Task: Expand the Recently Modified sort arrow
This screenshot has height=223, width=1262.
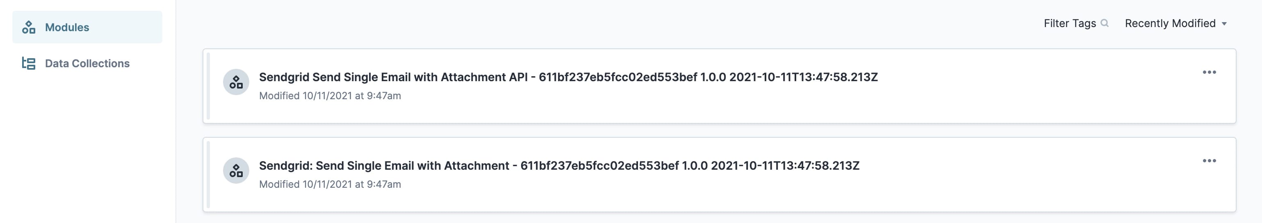Action: point(1224,24)
